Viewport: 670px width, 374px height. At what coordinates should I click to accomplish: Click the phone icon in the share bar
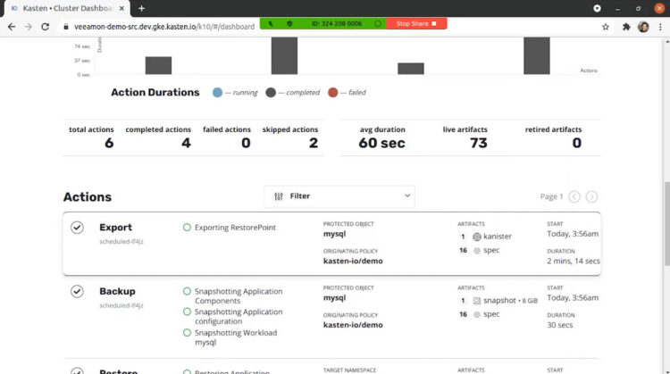coord(271,23)
